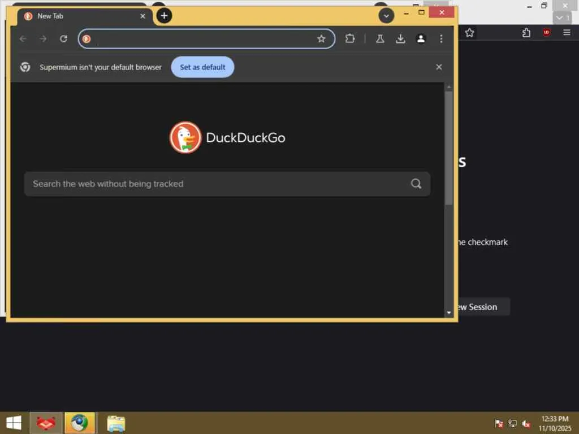579x434 pixels.
Task: Open the uBlock Origin icon in background browser
Action: pyautogui.click(x=547, y=32)
